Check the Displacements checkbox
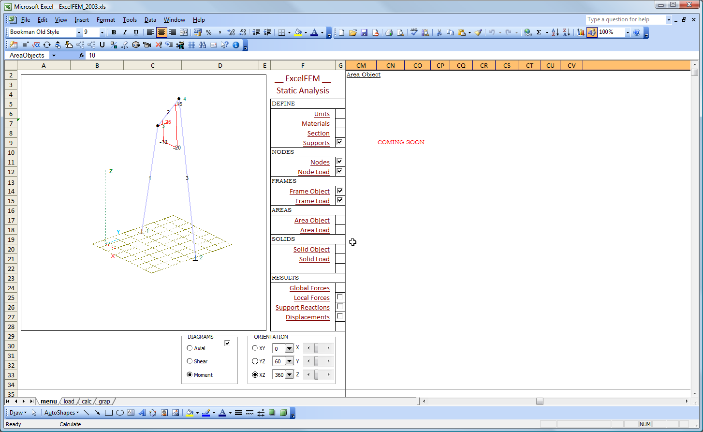The image size is (703, 432). point(340,316)
